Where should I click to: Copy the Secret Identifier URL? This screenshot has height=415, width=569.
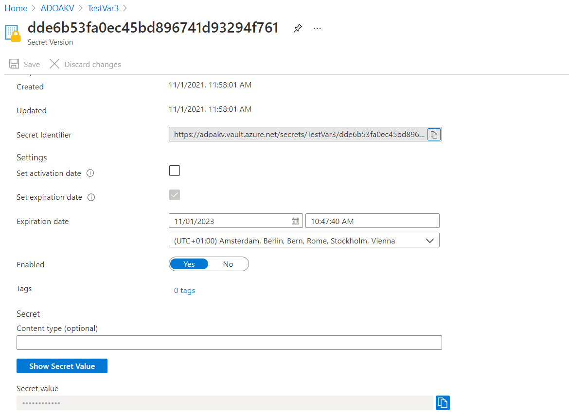[433, 135]
